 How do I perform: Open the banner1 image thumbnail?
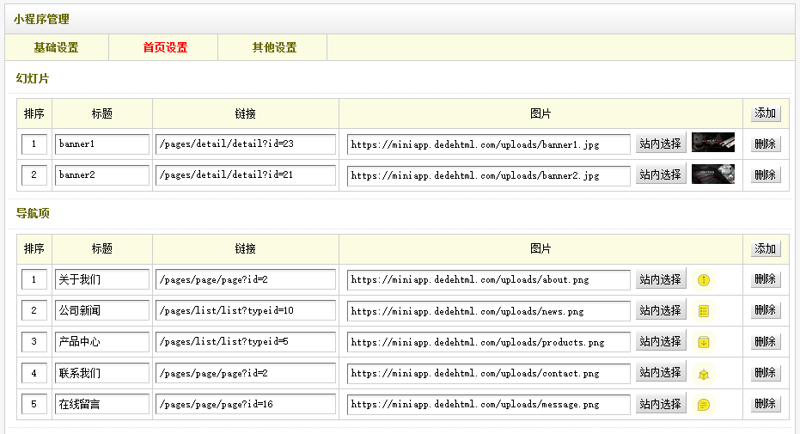[712, 143]
